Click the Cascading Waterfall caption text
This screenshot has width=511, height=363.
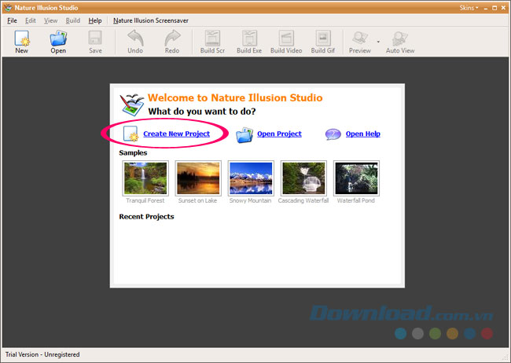click(303, 200)
